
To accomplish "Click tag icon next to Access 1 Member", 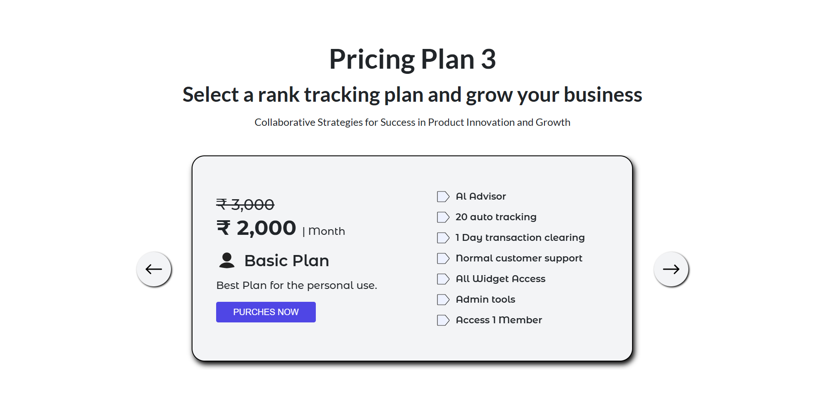I will click(x=443, y=320).
